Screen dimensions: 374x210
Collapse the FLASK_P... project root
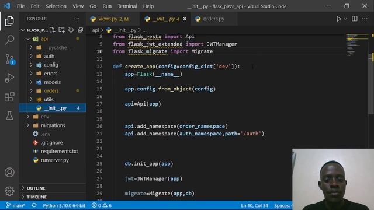point(23,30)
